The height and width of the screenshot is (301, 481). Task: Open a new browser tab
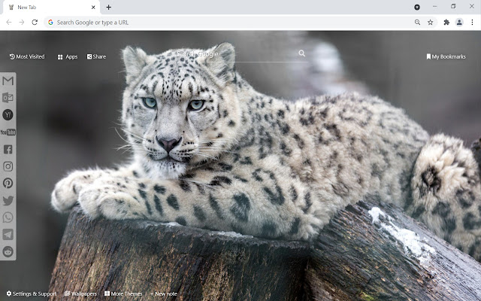108,7
